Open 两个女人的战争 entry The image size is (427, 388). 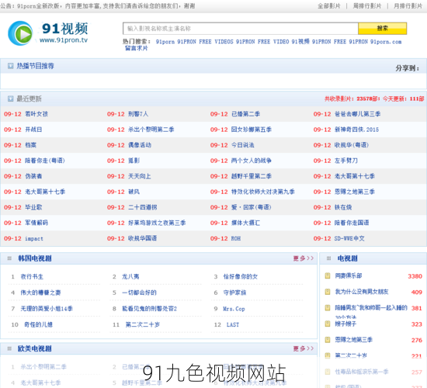251,161
